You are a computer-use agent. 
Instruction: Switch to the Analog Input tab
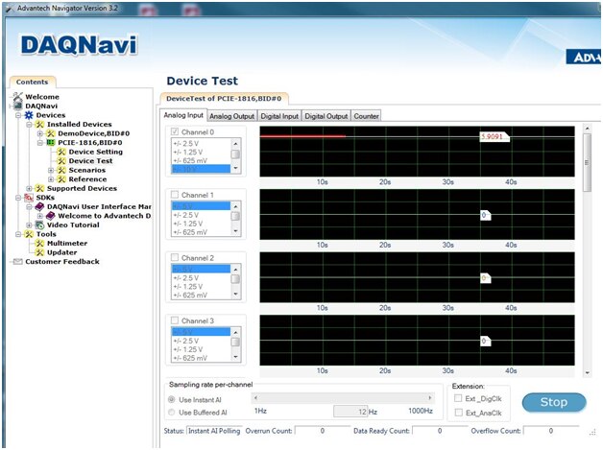coord(183,115)
